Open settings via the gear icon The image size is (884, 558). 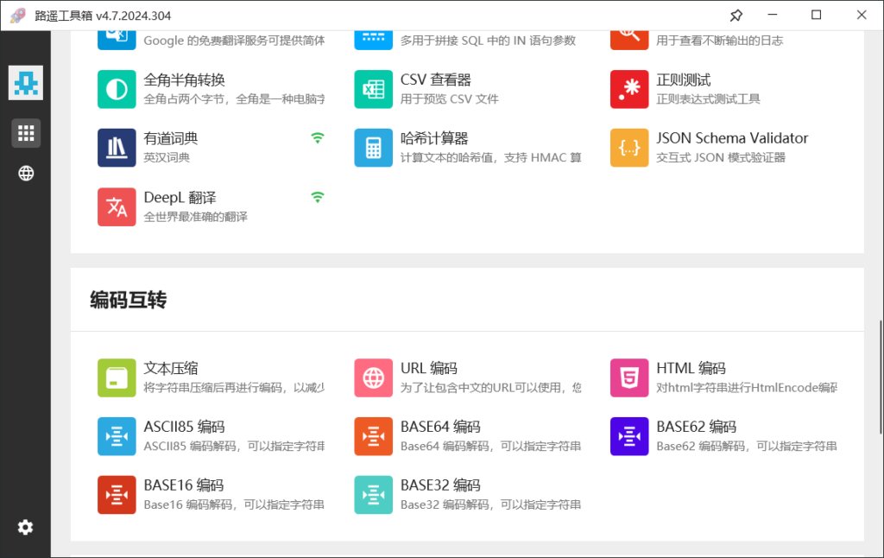pyautogui.click(x=26, y=527)
